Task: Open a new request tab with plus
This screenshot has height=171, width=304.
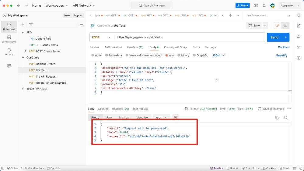Action: pos(231,15)
